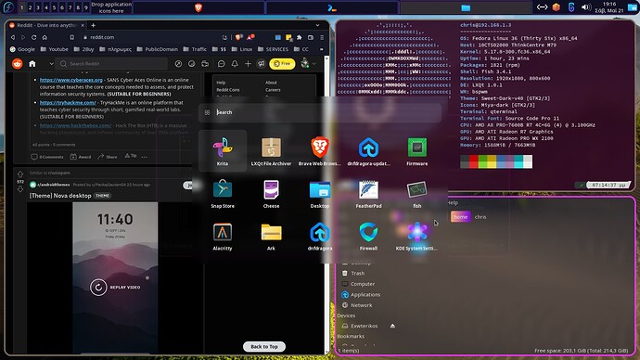Viewport: 640px width, 360px height.
Task: Open KDE System Settings
Action: (x=417, y=237)
